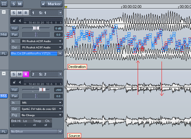The image size is (191, 139).
Task: Click the c100 volume value on track 2
Action: [58, 90]
